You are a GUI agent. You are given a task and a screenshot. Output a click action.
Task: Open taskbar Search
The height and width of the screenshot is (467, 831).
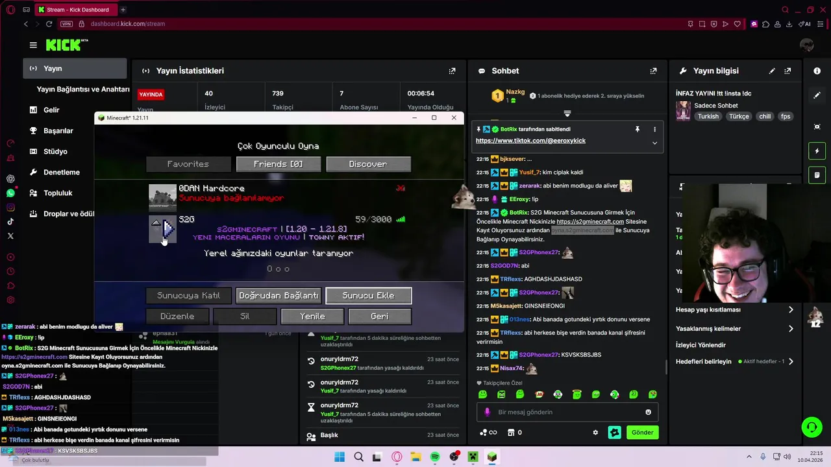(x=358, y=457)
